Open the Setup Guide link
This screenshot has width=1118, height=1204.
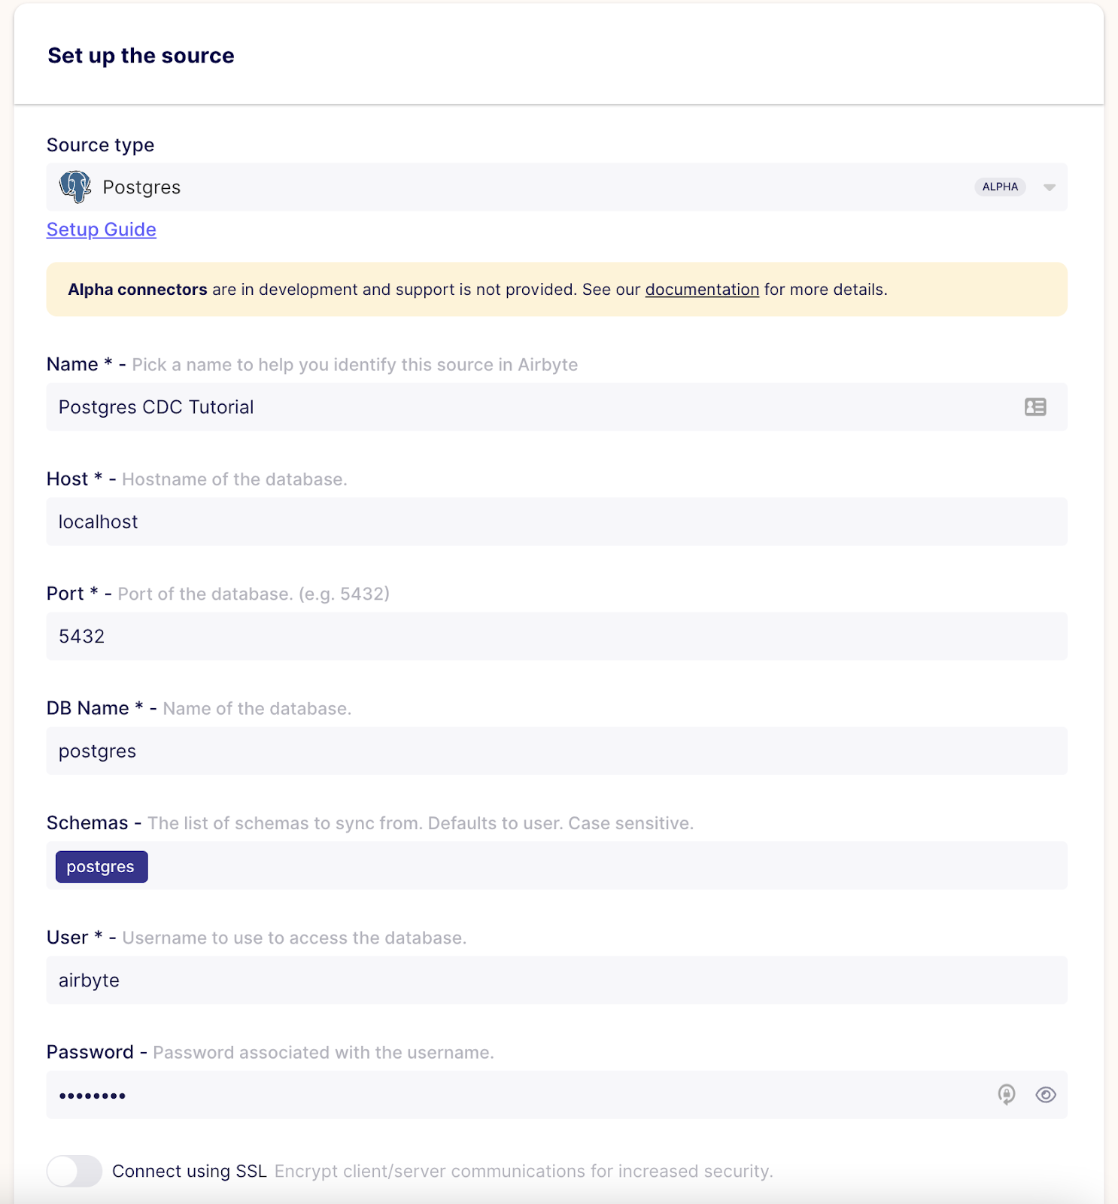pos(102,230)
